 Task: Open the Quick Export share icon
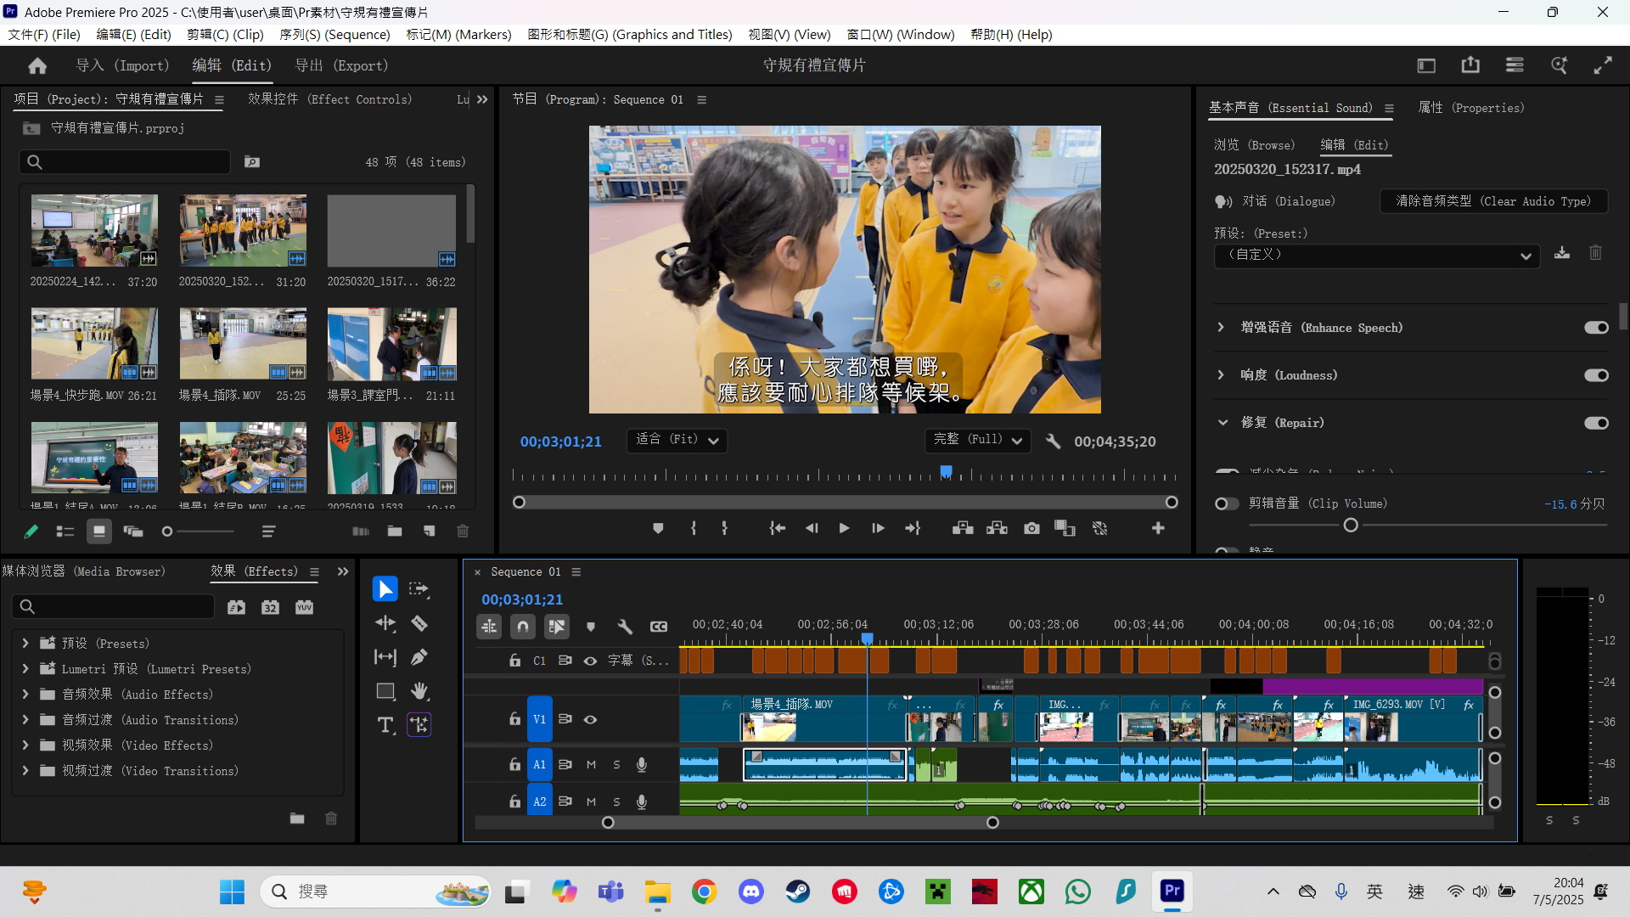(1470, 65)
